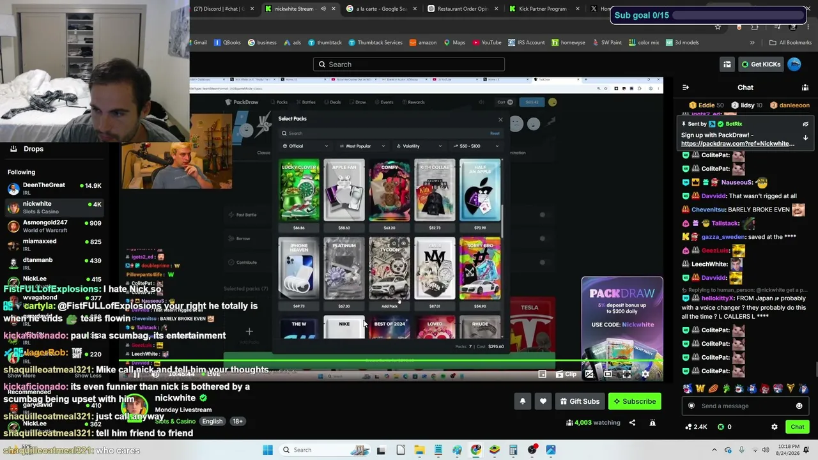Mute the nickwhite Stream browser tab
818x460 pixels.
(323, 9)
